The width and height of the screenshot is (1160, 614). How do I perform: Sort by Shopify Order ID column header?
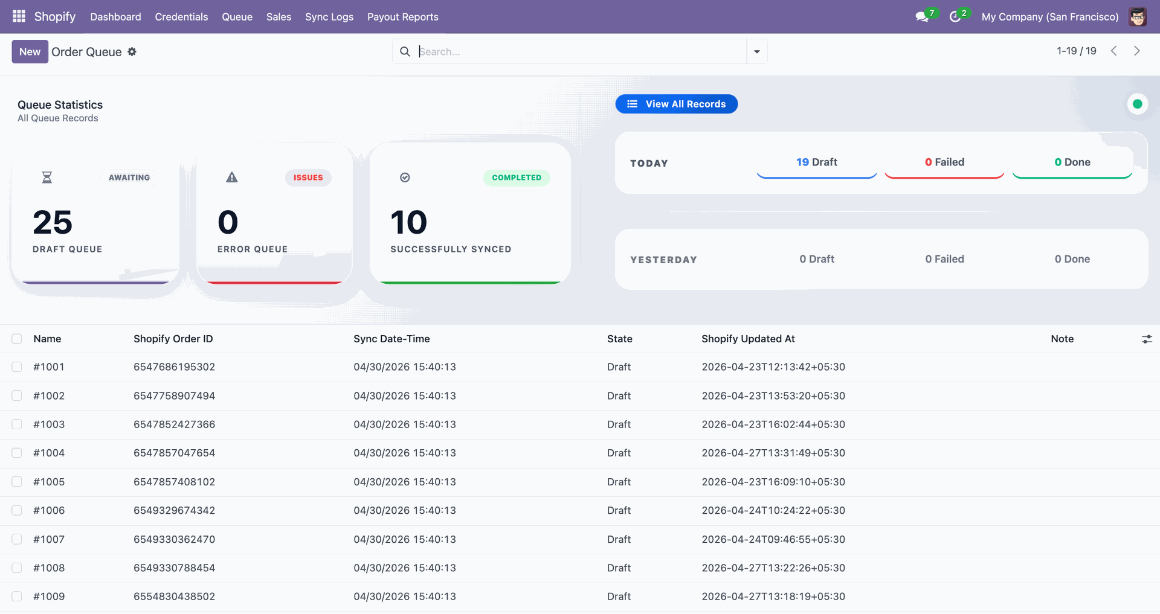(173, 339)
